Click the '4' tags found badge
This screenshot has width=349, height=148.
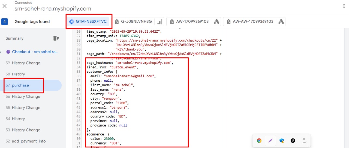point(4,21)
